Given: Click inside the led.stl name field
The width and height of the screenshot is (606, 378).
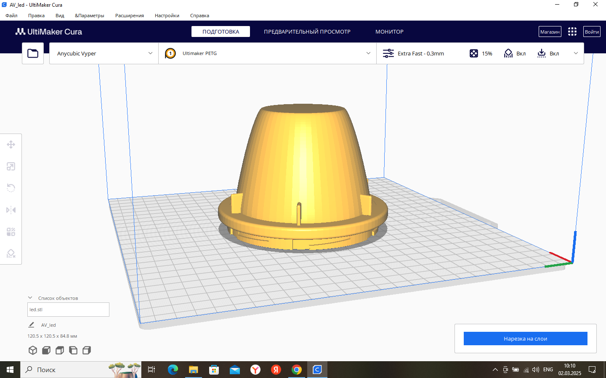Looking at the screenshot, I should click(68, 310).
